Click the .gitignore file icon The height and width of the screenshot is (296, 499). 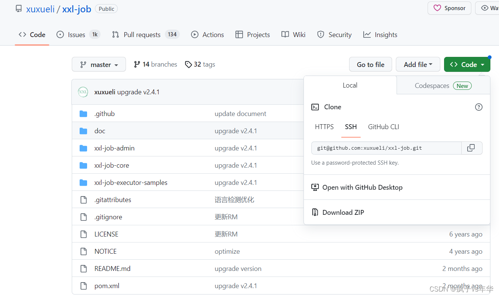pos(84,217)
